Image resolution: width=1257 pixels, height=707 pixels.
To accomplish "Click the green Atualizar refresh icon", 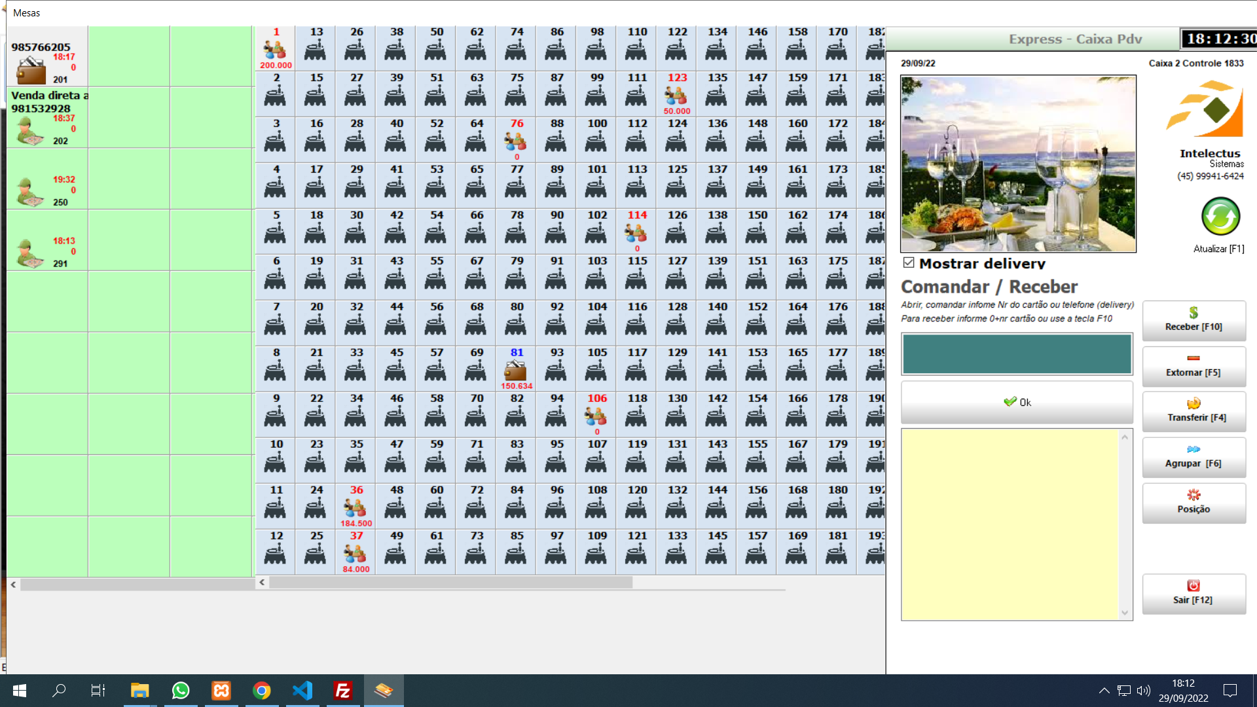I will point(1220,217).
